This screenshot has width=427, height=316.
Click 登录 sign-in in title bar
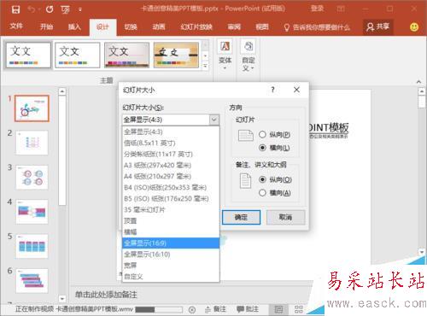tap(318, 9)
